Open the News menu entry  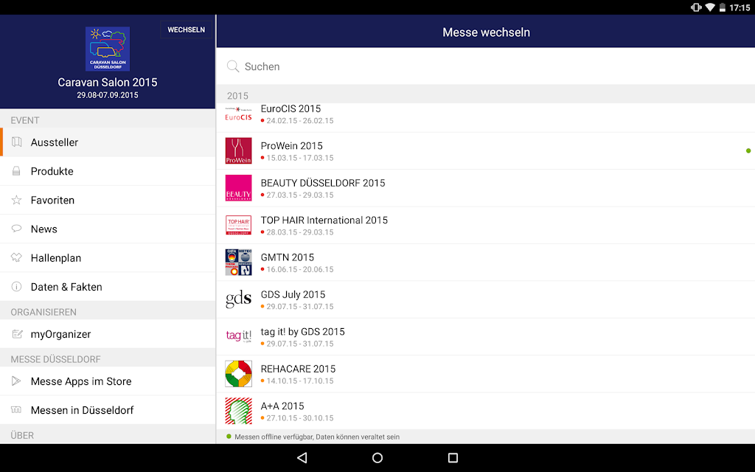pos(108,229)
